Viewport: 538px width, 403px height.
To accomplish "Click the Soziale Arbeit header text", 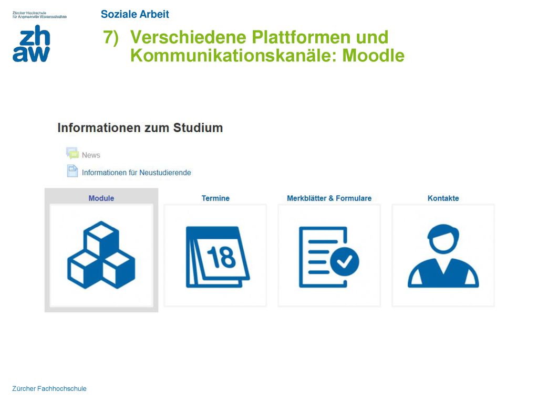I will pos(135,14).
